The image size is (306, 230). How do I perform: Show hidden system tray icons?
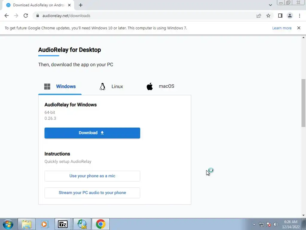[254, 224]
